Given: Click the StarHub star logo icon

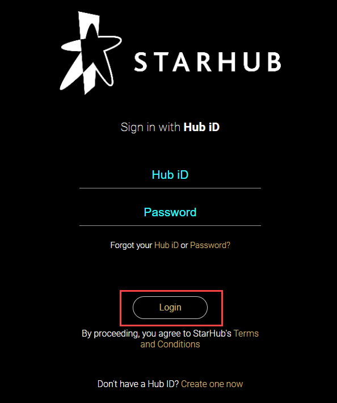Looking at the screenshot, I should click(91, 53).
